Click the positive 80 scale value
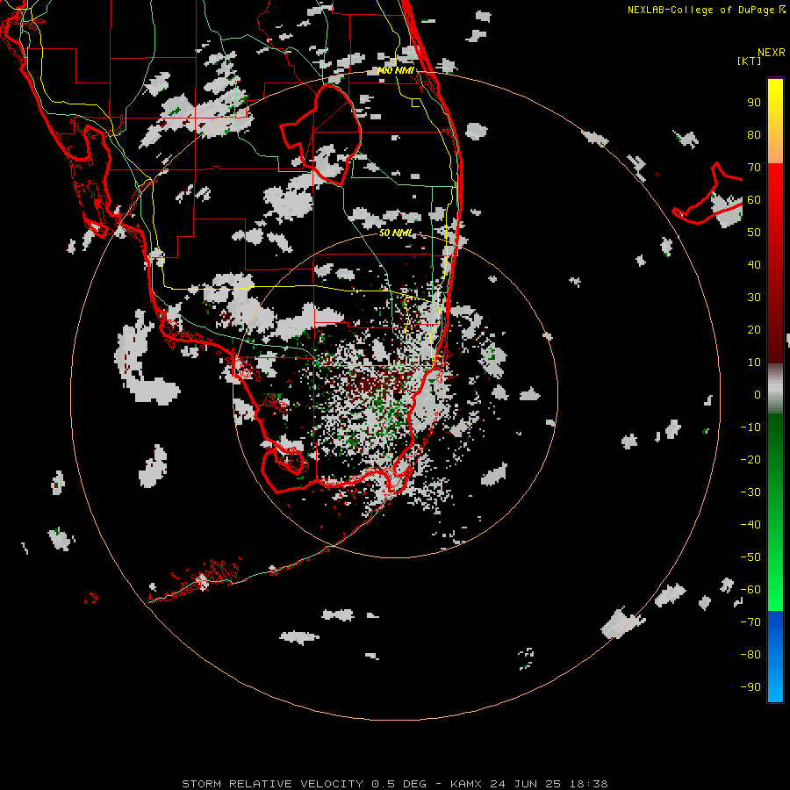 (x=754, y=134)
